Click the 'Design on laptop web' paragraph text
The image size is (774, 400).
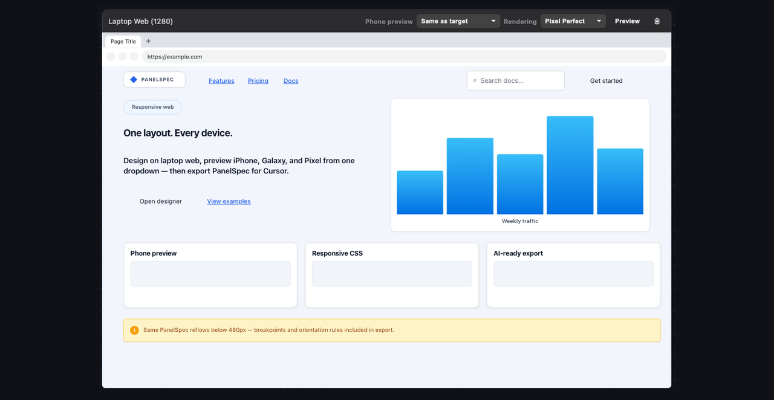coord(239,166)
